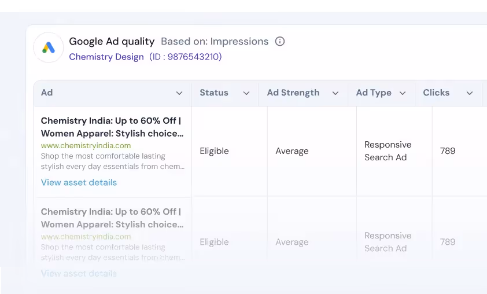This screenshot has width=487, height=294.
Task: Click Eligible status in second row
Action: [215, 242]
